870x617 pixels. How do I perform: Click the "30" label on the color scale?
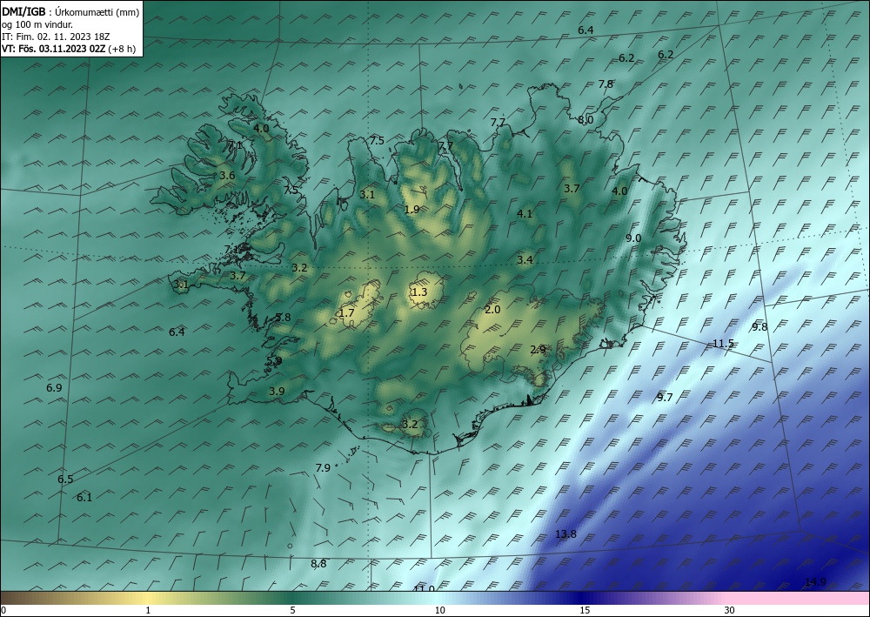point(729,610)
